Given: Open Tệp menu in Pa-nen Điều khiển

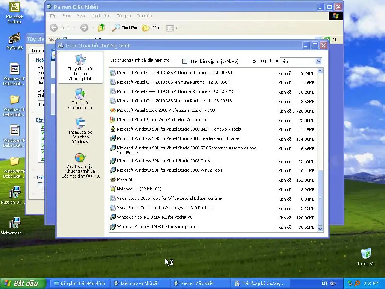Looking at the screenshot, I should (53, 16).
